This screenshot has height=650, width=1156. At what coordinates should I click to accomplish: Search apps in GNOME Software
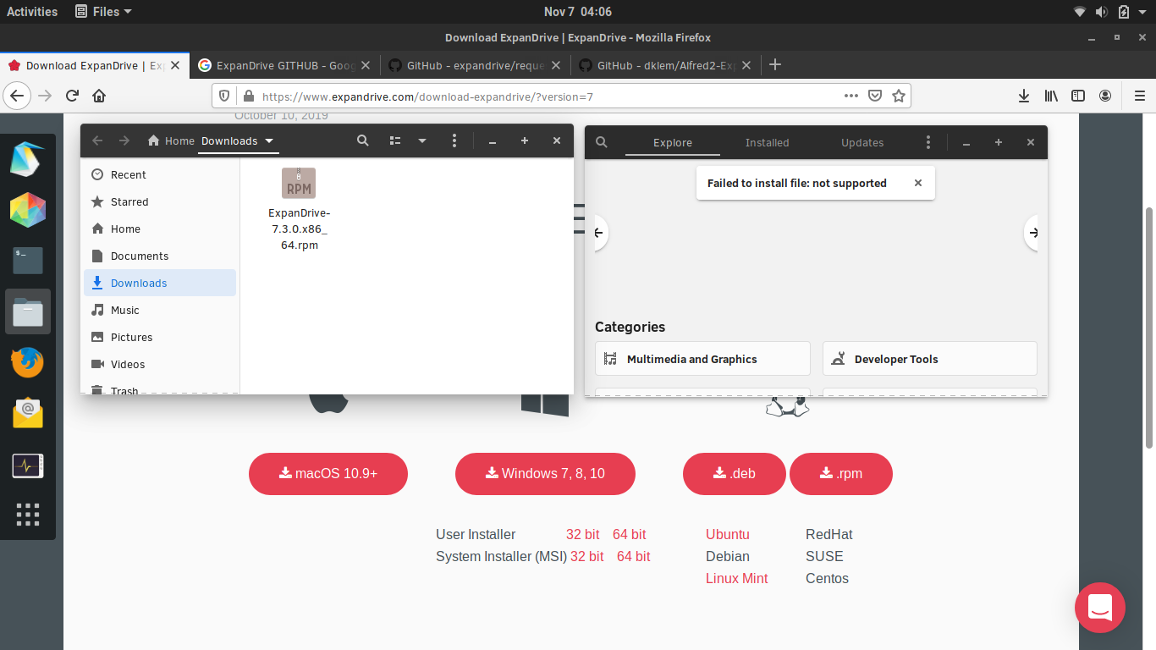(x=601, y=142)
